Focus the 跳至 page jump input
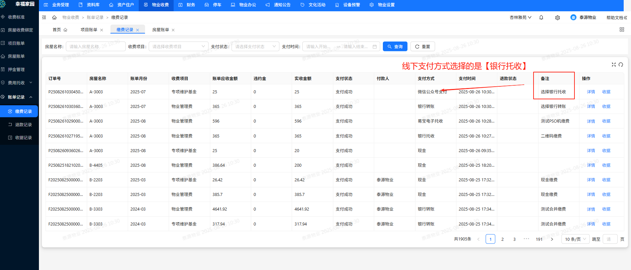This screenshot has width=631, height=270. [x=610, y=239]
